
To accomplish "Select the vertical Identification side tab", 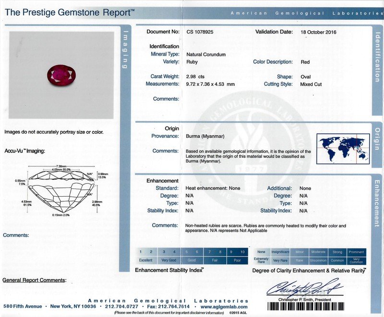I will [377, 58].
